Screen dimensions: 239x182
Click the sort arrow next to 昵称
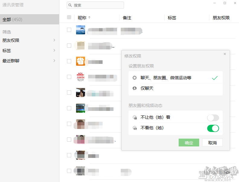tap(89, 17)
